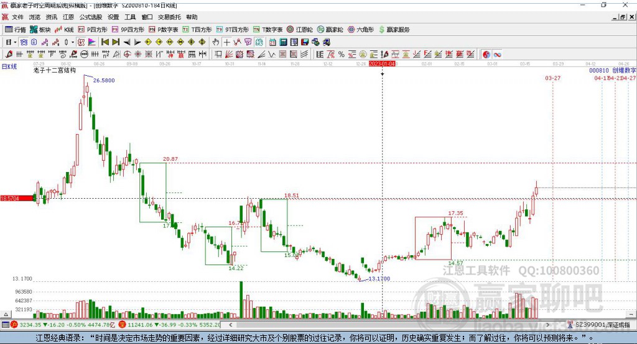Image resolution: width=637 pixels, height=344 pixels.
Task: Click the 13.1700 low price label
Action: pos(379,279)
